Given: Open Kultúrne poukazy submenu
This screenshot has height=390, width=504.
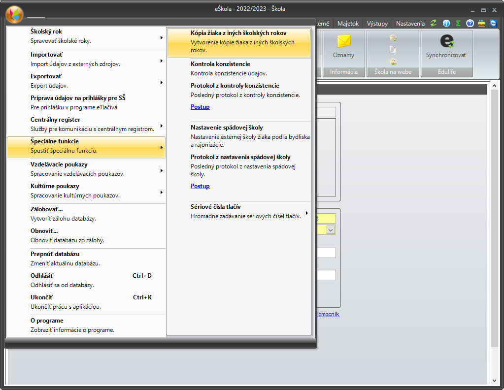Looking at the screenshot, I should click(86, 191).
